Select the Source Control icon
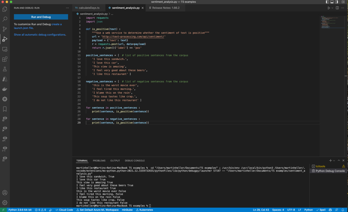The height and width of the screenshot is (212, 348). 4,29
